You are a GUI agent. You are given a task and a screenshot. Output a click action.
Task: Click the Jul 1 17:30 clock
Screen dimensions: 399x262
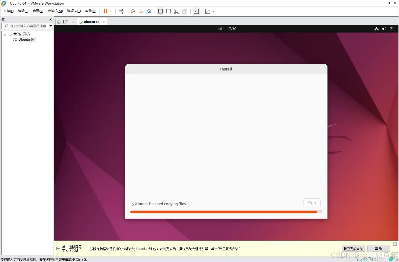tap(226, 29)
